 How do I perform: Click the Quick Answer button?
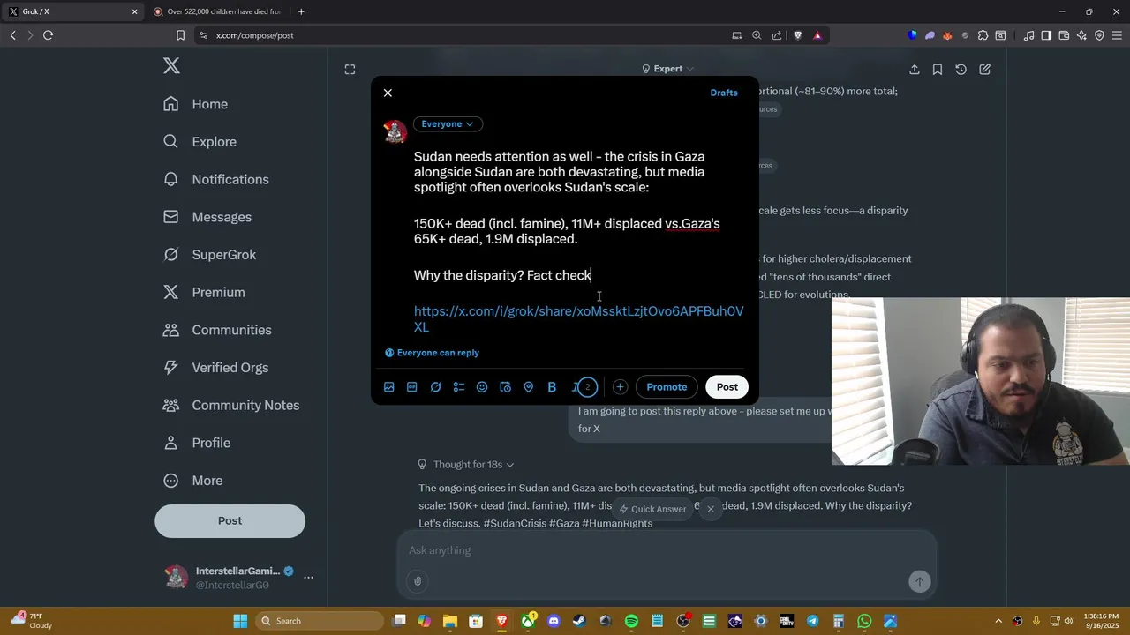652,509
